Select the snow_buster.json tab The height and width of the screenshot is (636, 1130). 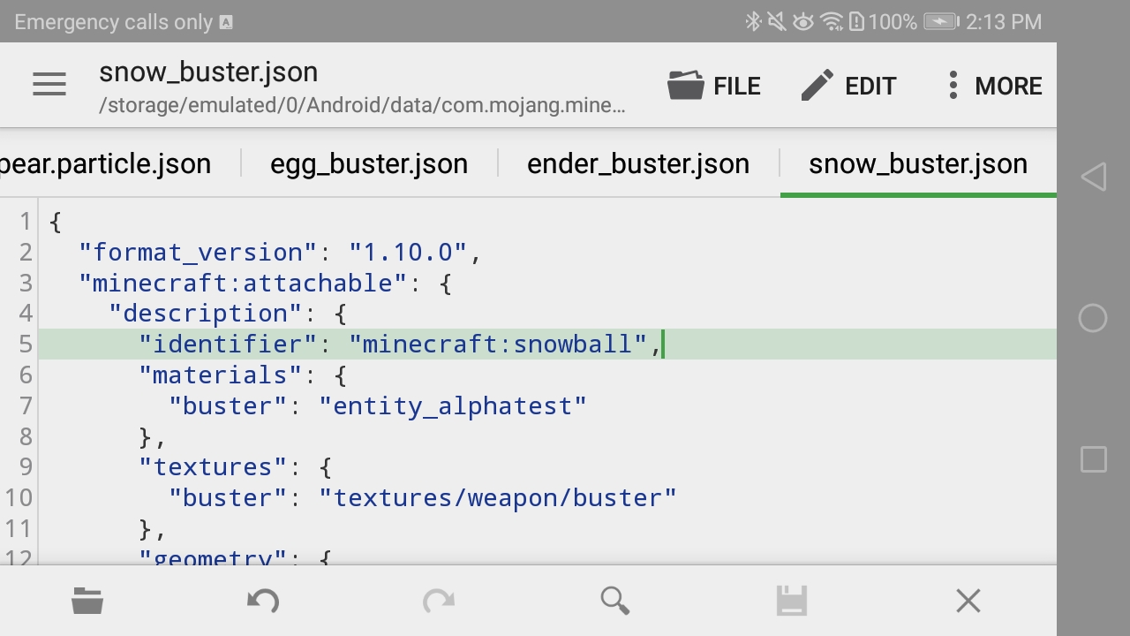pos(917,163)
